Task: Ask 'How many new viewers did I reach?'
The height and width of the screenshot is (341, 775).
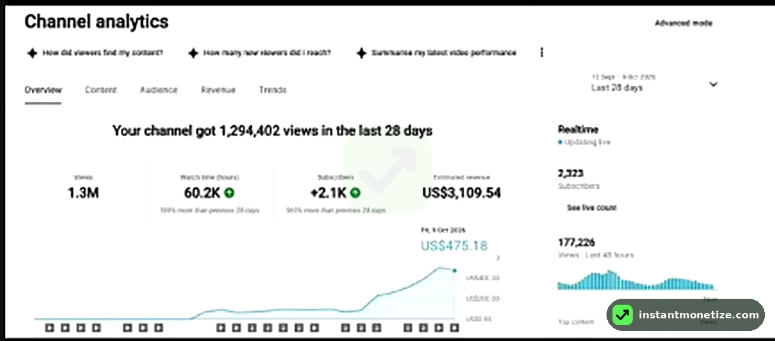Action: 260,52
